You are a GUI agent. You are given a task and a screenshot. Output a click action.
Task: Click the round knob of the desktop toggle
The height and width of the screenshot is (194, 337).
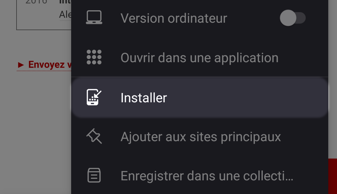[288, 18]
